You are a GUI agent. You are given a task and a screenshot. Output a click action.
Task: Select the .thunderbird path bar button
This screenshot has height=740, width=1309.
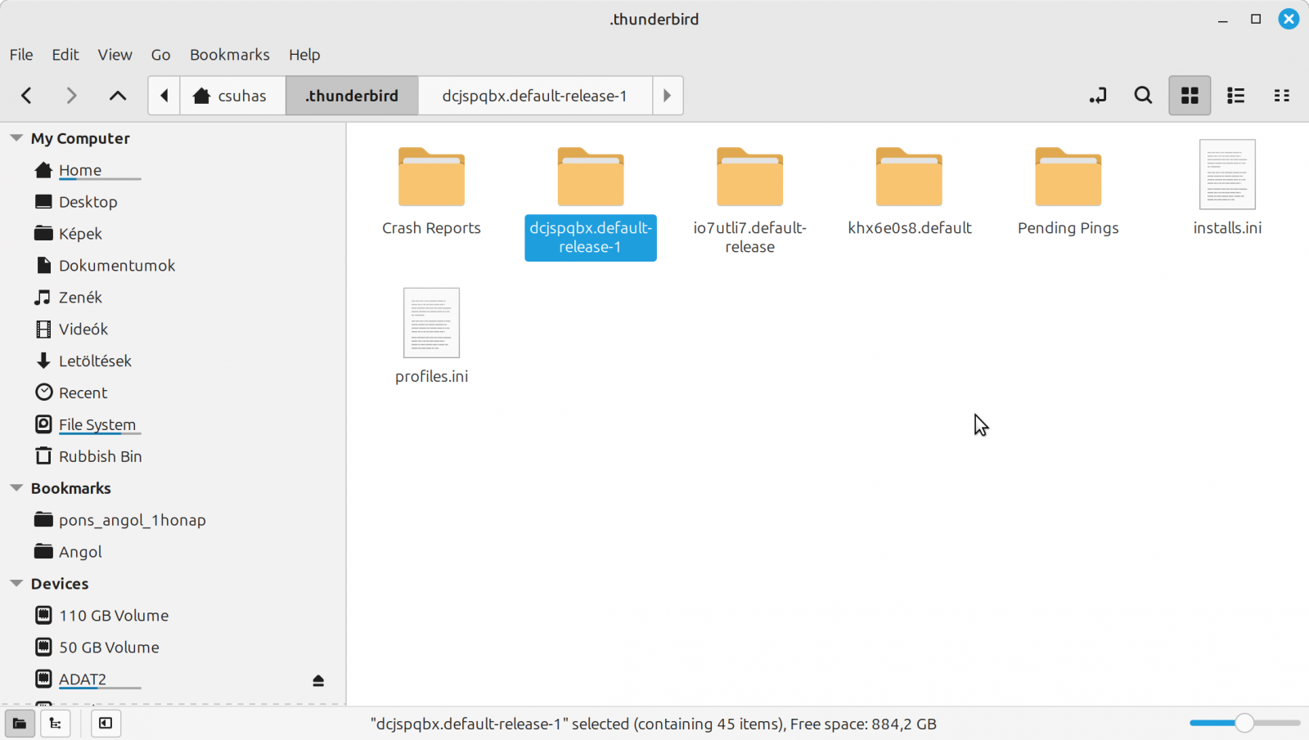(352, 96)
